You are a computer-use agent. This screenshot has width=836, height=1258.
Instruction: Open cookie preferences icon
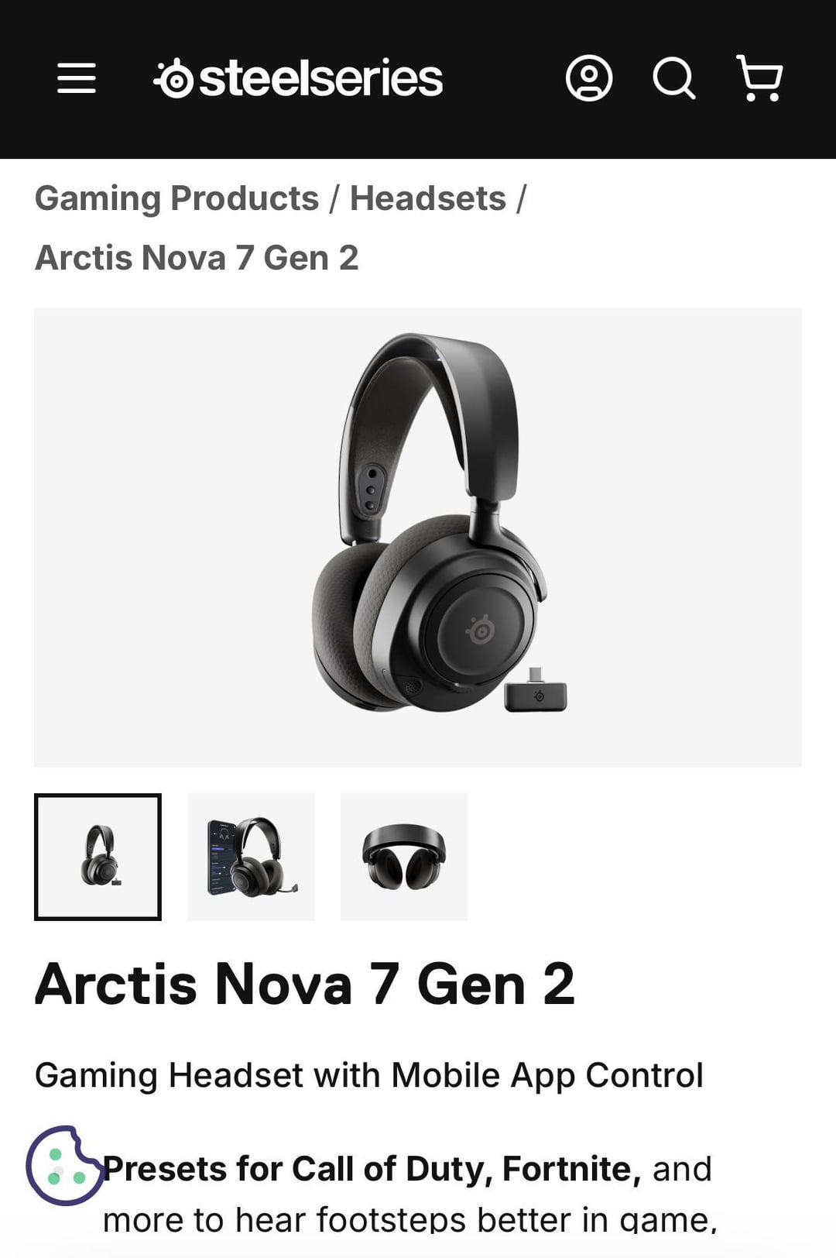point(63,1166)
